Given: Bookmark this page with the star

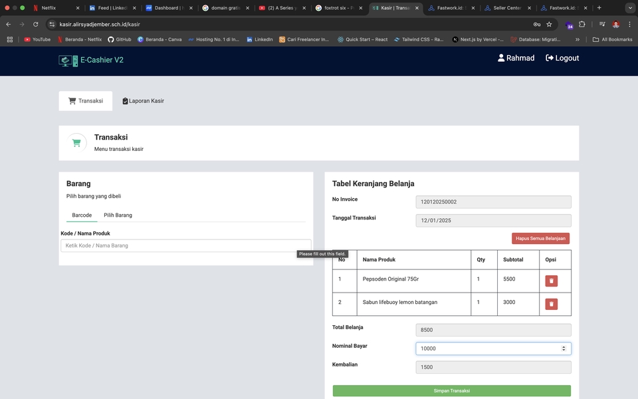Looking at the screenshot, I should tap(549, 25).
